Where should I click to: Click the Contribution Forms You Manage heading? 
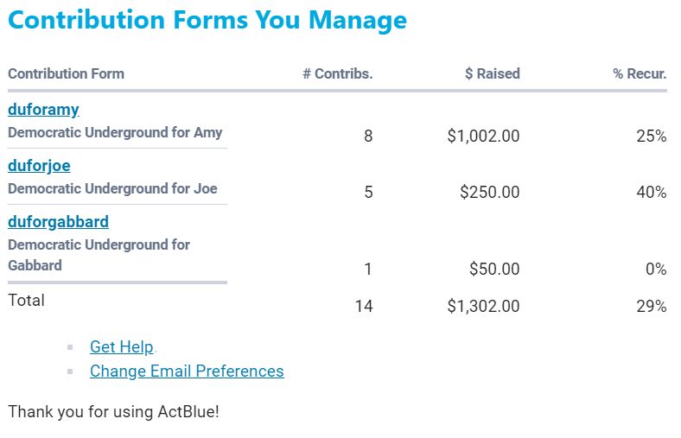click(207, 20)
